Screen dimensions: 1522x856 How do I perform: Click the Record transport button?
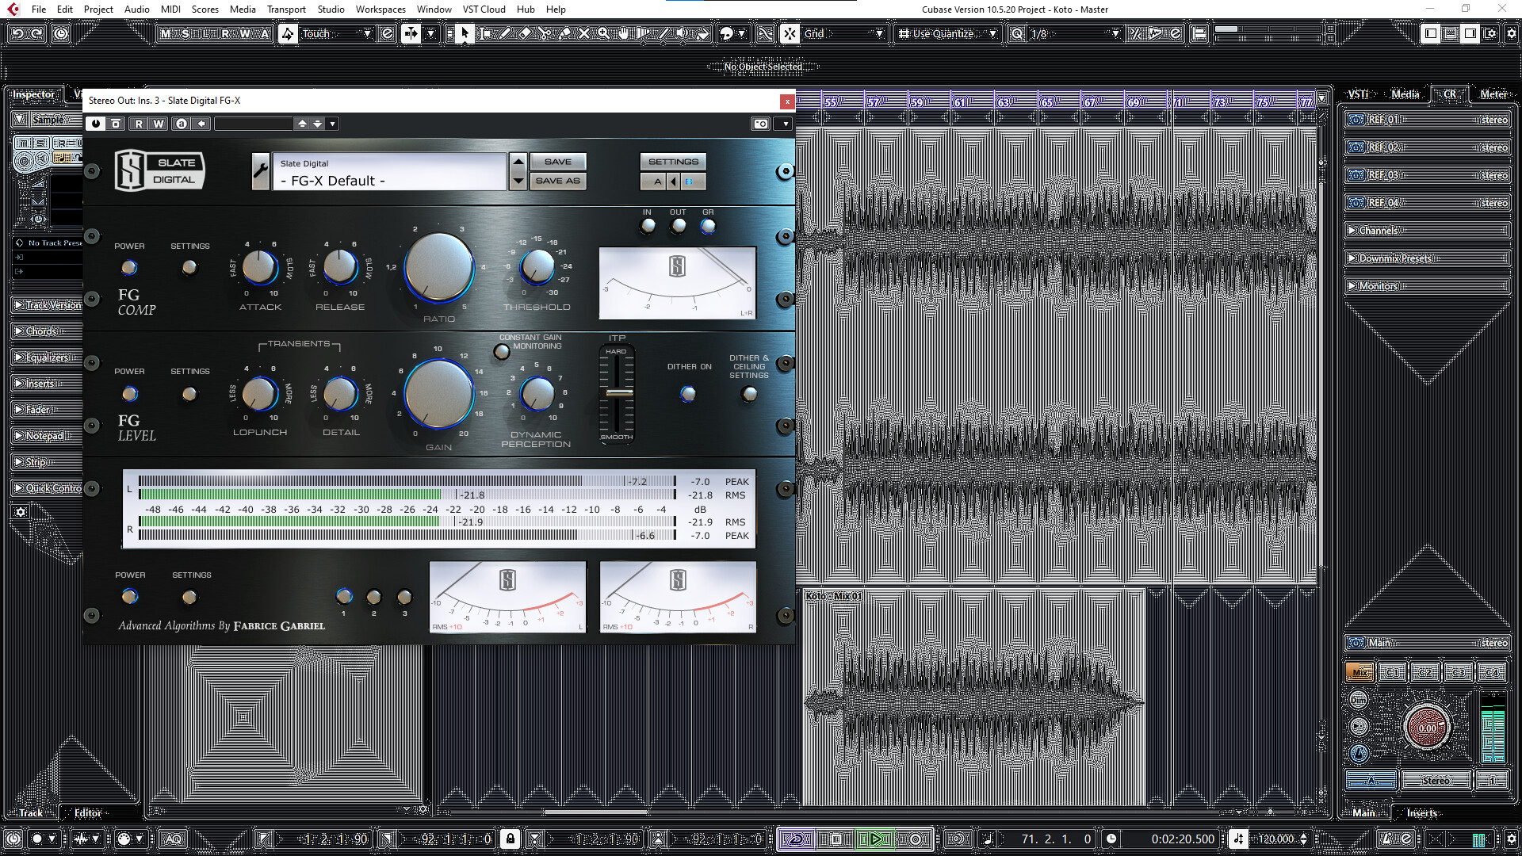tap(916, 839)
